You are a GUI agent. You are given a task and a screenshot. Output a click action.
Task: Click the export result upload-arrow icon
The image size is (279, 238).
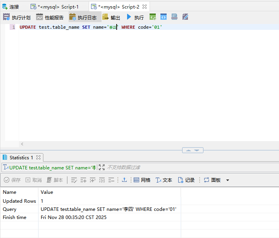click(x=124, y=180)
